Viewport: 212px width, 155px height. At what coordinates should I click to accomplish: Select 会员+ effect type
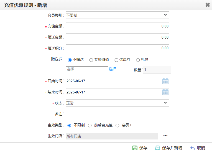(117, 125)
